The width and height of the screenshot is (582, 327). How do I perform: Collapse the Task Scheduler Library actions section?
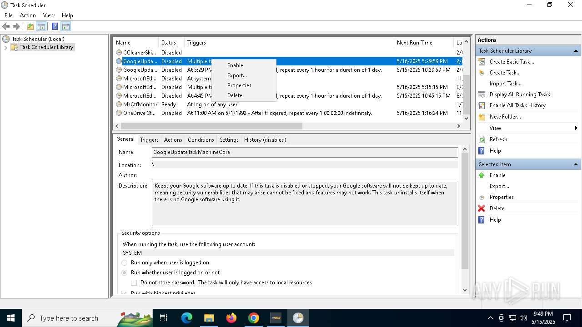576,51
